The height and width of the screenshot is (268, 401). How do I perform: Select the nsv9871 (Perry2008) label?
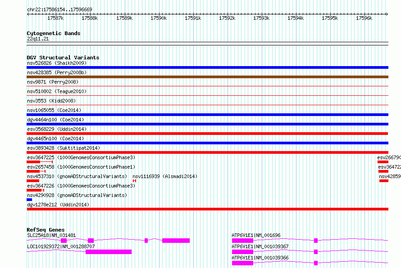[x=53, y=82]
